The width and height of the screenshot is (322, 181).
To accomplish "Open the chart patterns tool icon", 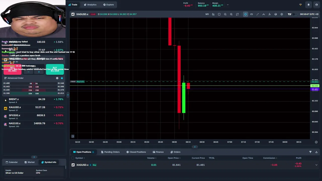I will (x=264, y=14).
